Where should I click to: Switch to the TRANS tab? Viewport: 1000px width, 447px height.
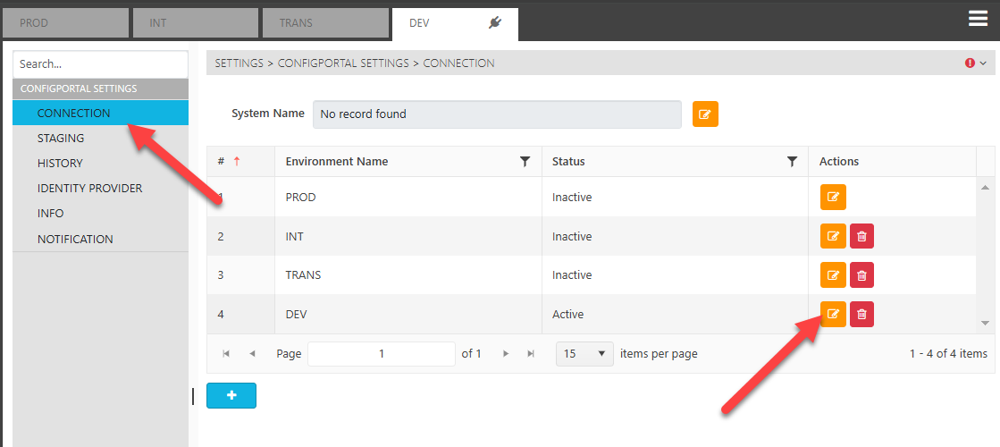tap(325, 23)
